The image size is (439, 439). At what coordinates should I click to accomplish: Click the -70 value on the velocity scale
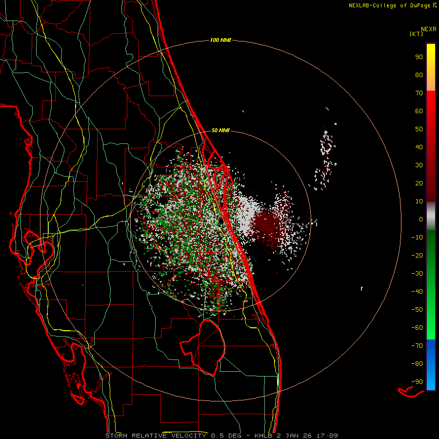pyautogui.click(x=417, y=346)
